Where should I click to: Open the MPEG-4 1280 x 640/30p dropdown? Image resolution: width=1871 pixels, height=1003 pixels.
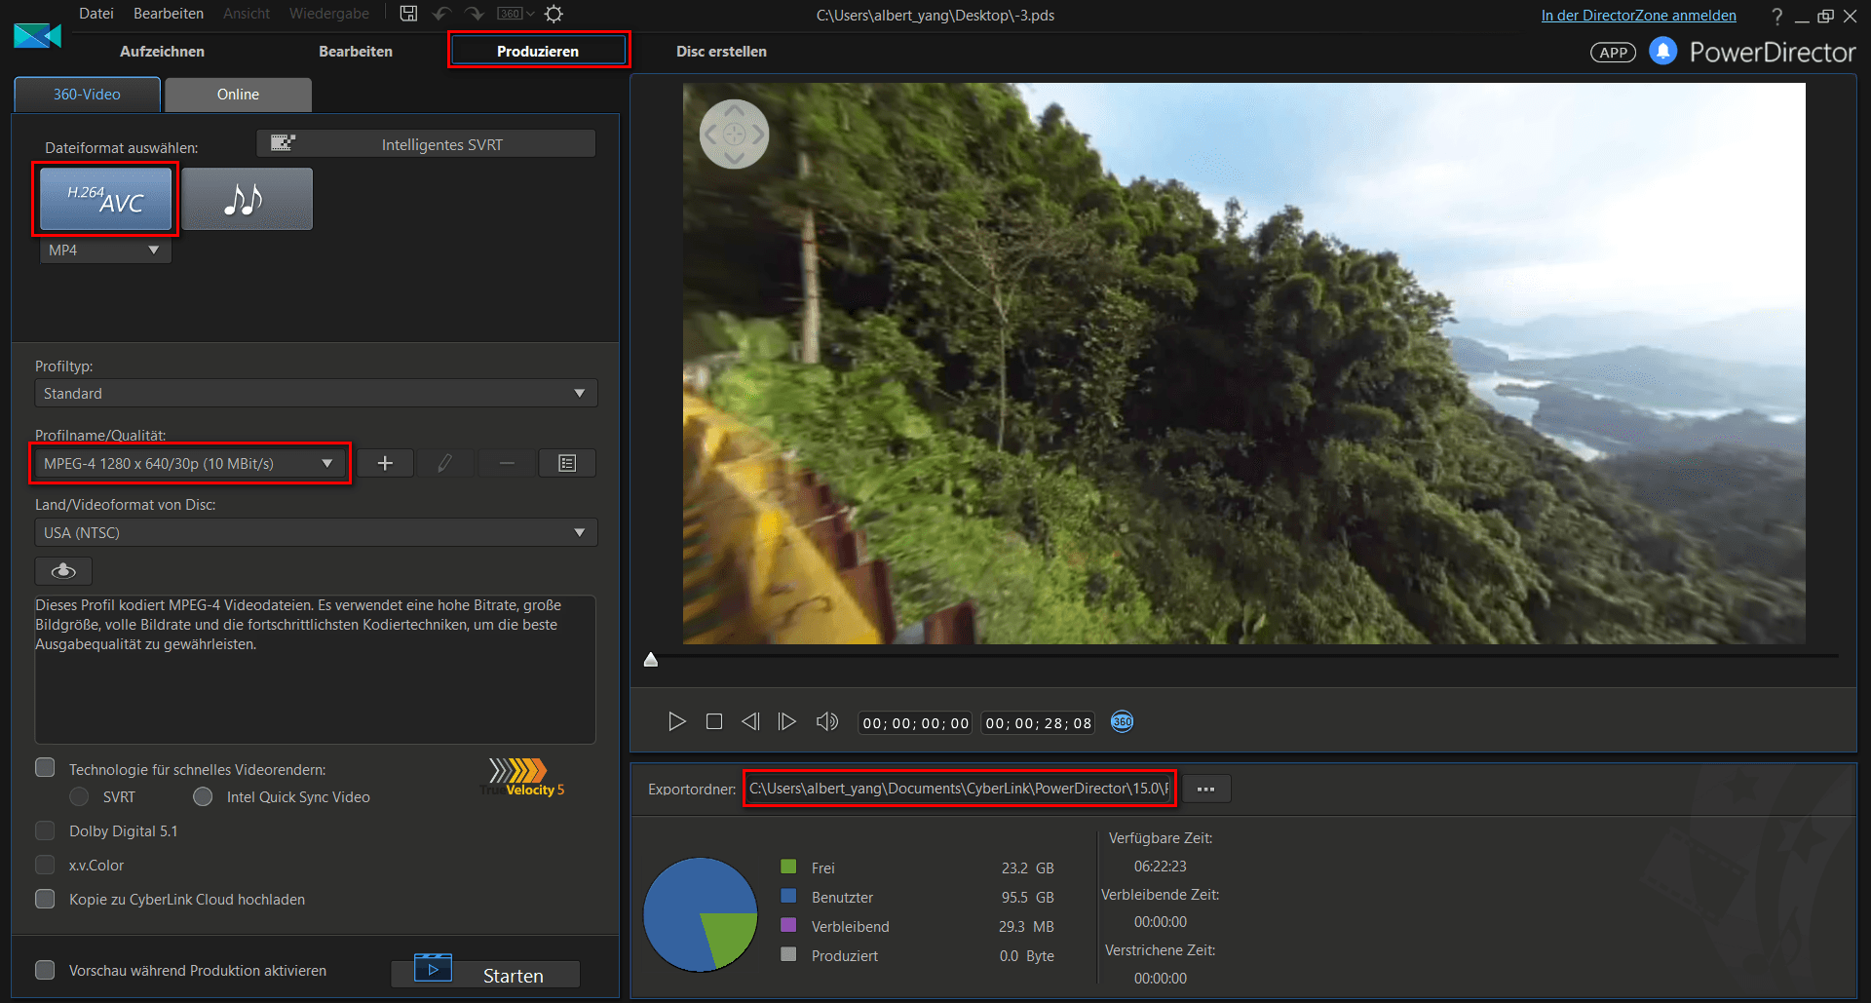pyautogui.click(x=190, y=463)
